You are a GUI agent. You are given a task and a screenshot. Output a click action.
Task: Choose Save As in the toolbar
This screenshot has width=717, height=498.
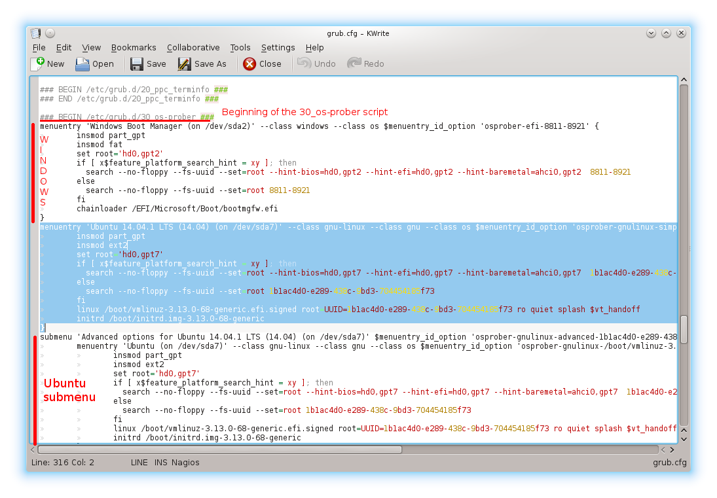(x=202, y=64)
